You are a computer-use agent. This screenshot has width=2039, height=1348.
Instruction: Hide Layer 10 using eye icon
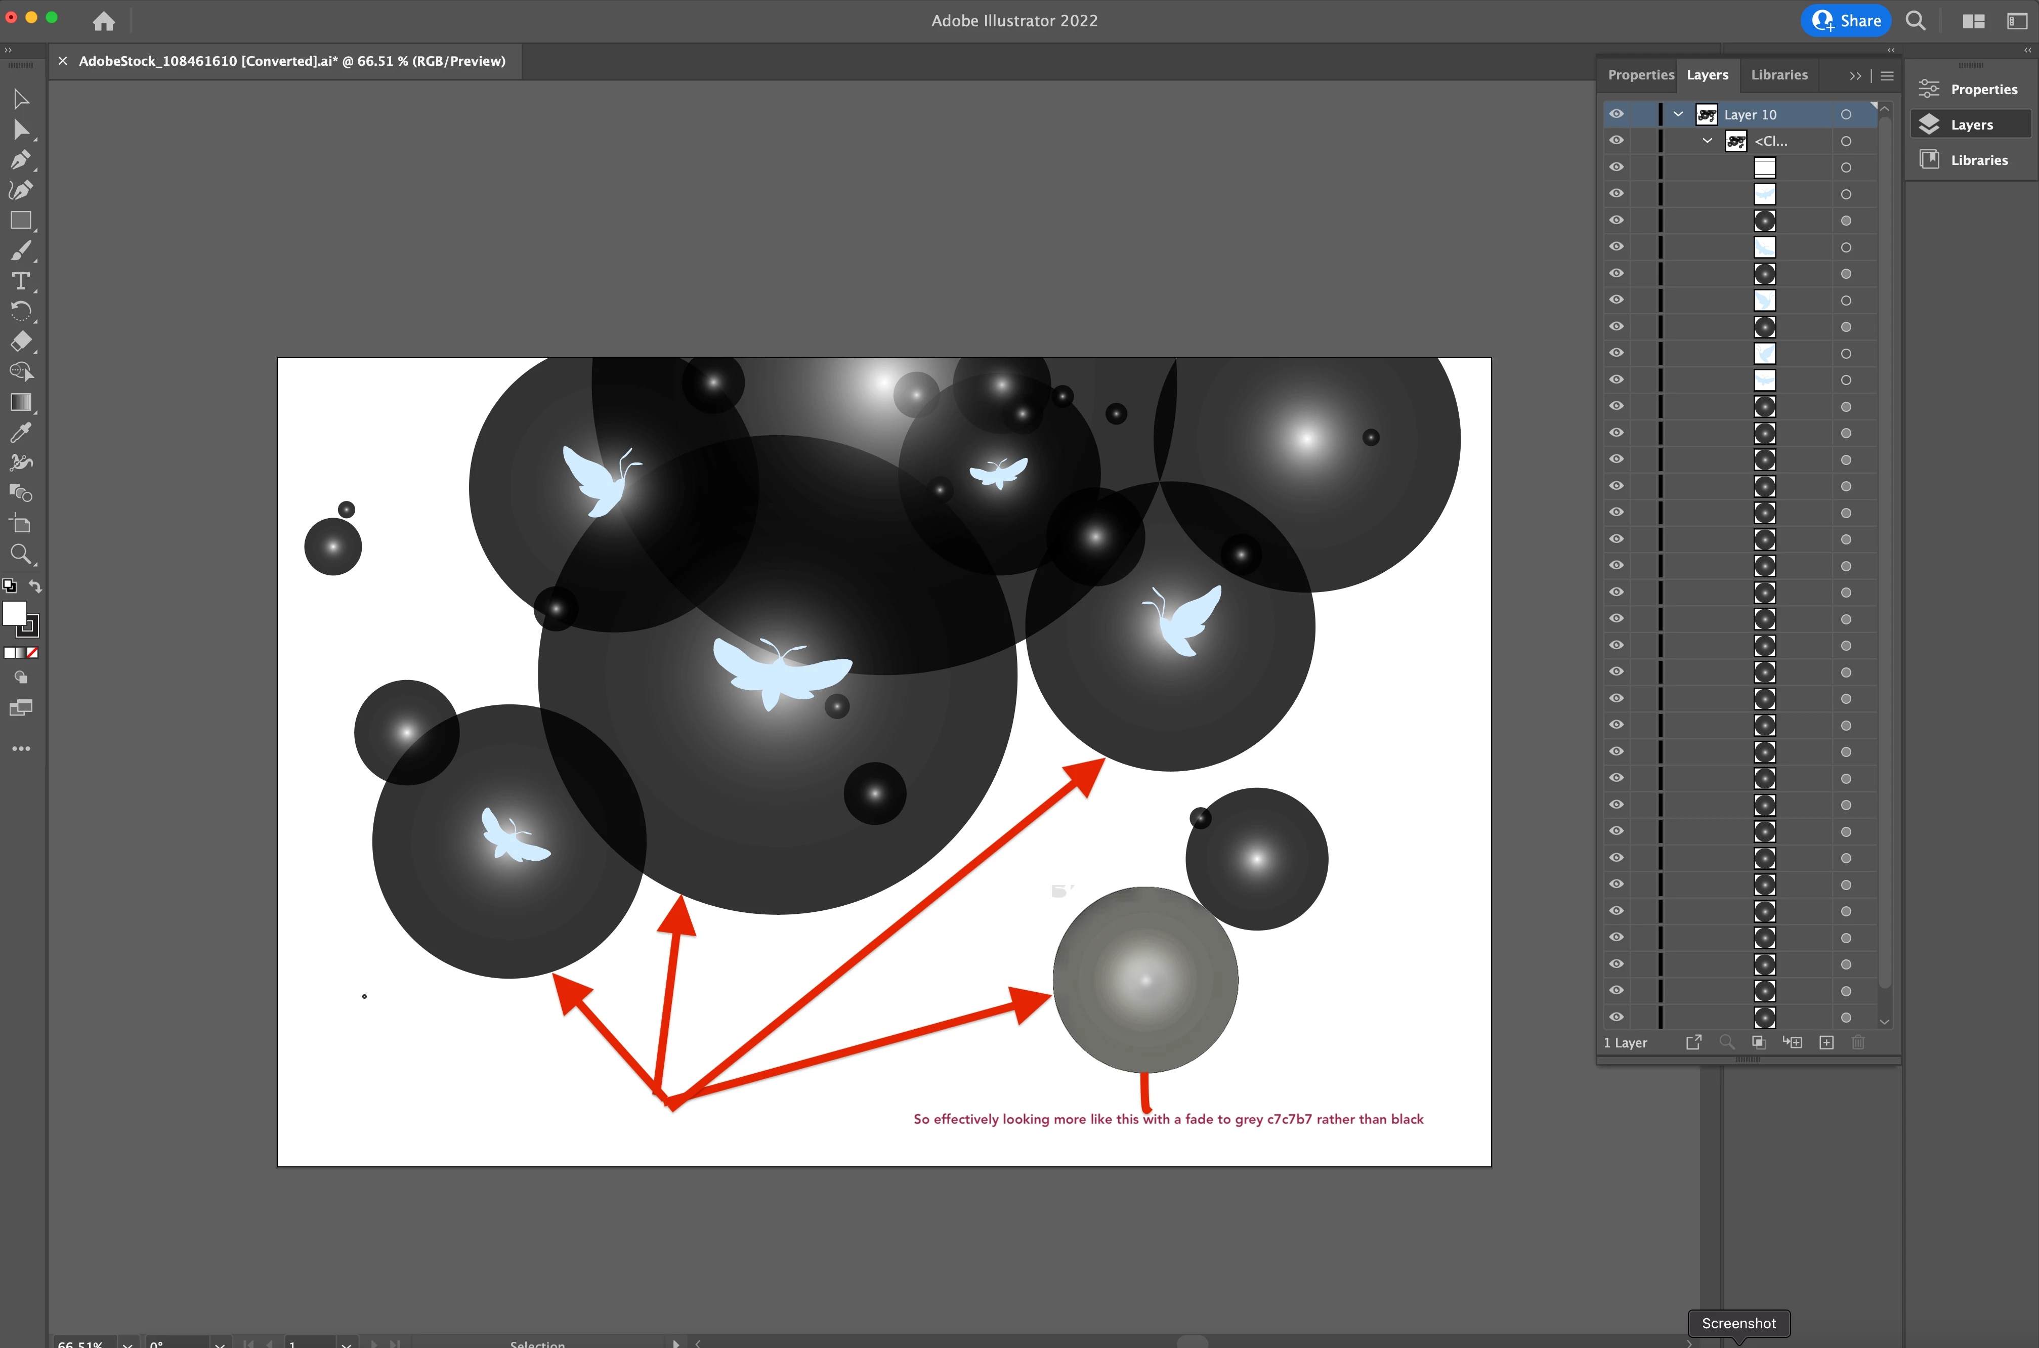[x=1616, y=114]
